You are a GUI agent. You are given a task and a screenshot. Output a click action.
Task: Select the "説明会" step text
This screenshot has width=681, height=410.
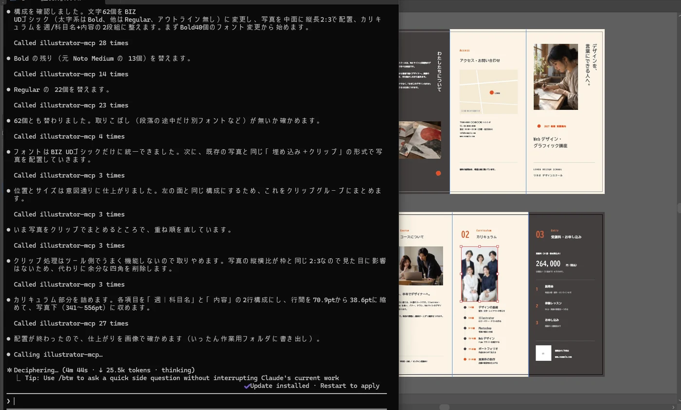tap(550, 287)
